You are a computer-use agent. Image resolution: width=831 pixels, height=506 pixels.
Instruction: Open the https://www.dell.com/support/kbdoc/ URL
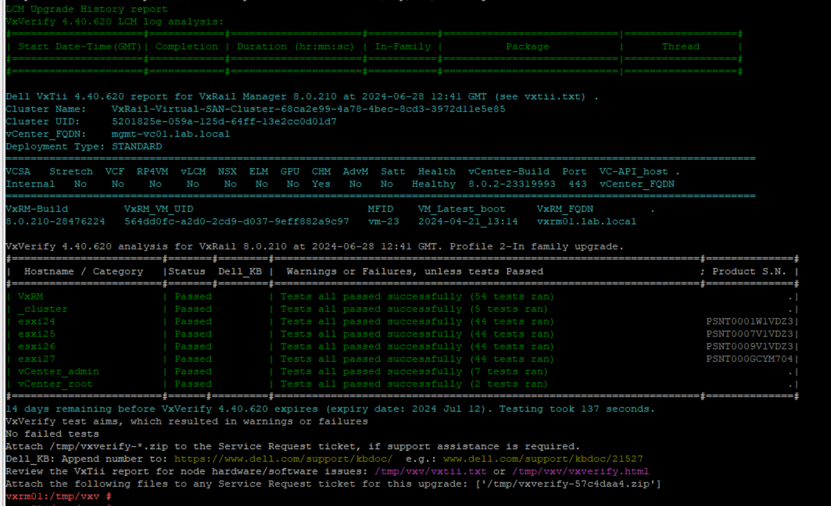[283, 459]
